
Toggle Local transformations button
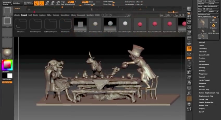(189, 49)
